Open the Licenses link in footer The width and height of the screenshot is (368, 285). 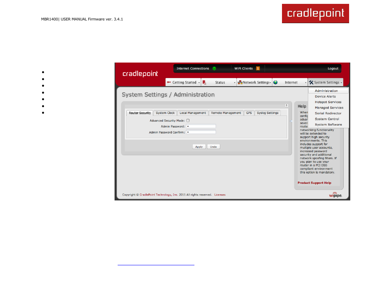(219, 195)
